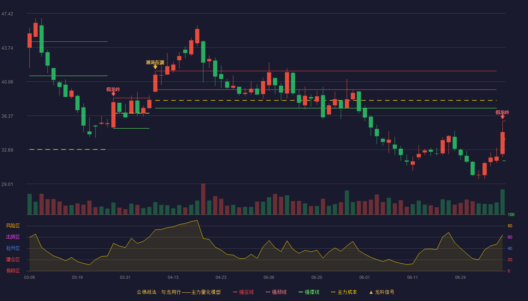Screen dimensions: 528x301
Task: Click the 假龙吟 label above the late-March candle
Action: pyautogui.click(x=113, y=90)
